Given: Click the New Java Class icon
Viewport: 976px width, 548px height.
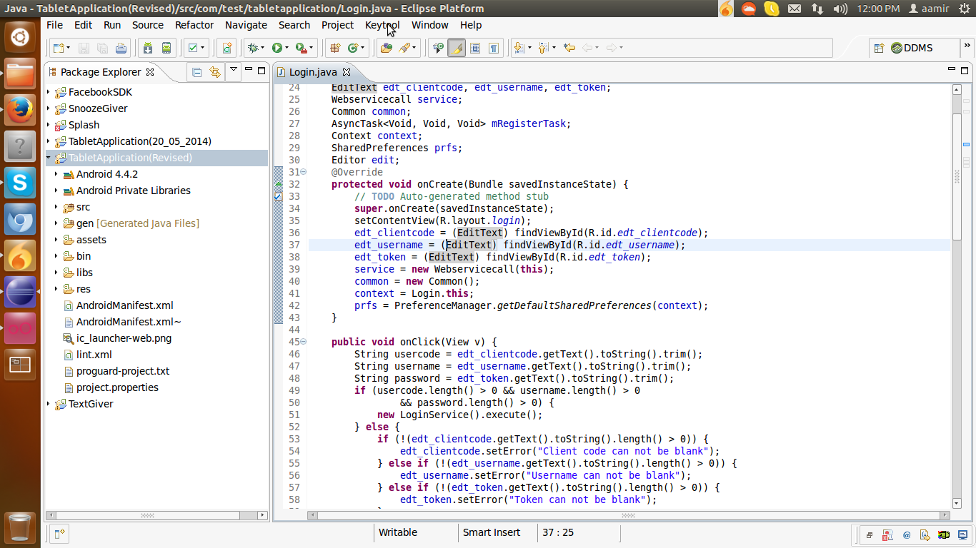Looking at the screenshot, I should 352,48.
